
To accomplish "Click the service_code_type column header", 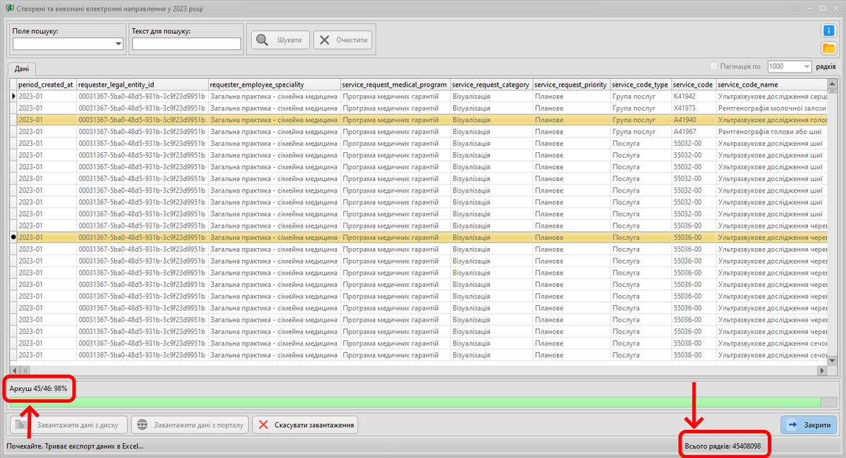I will [x=641, y=85].
